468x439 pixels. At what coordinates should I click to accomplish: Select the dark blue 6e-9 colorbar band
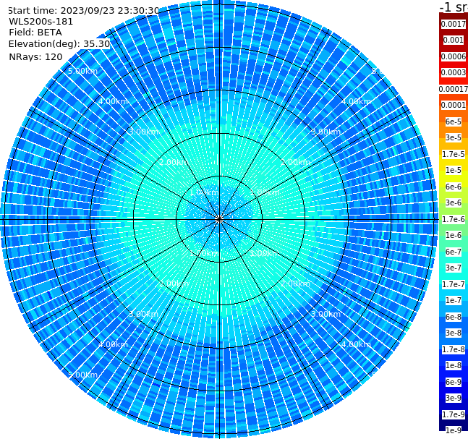tap(454, 382)
